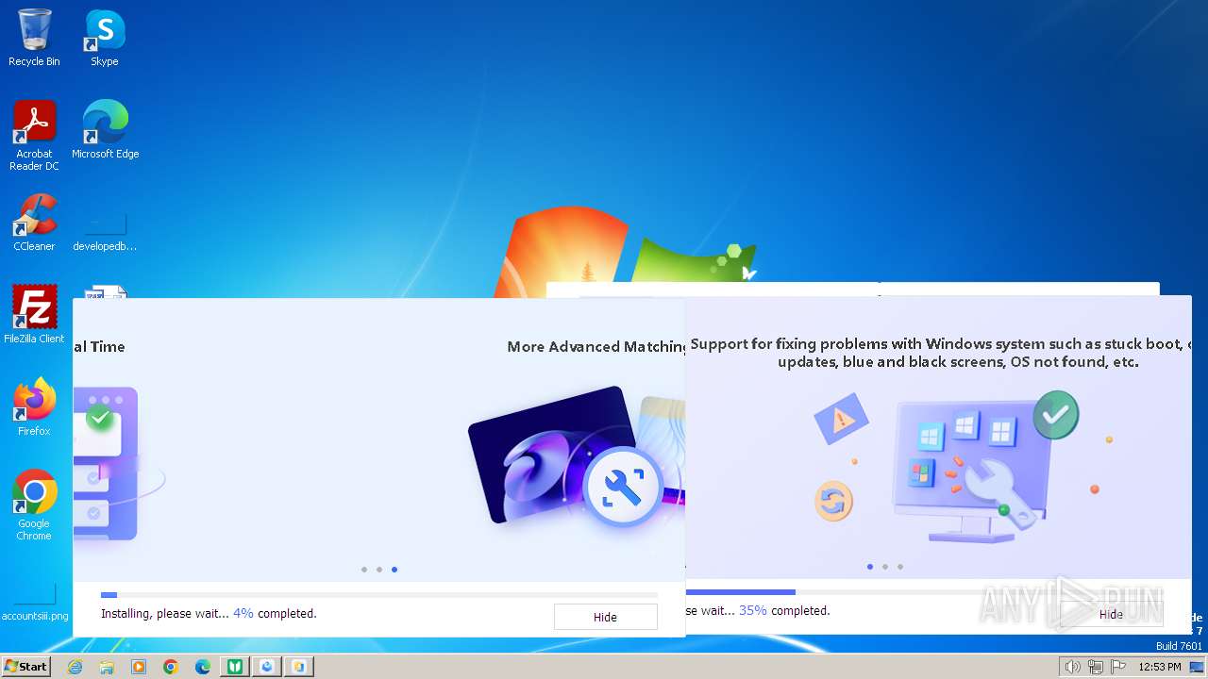The width and height of the screenshot is (1208, 679).
Task: Click the 4% installation progress bar
Action: (379, 595)
